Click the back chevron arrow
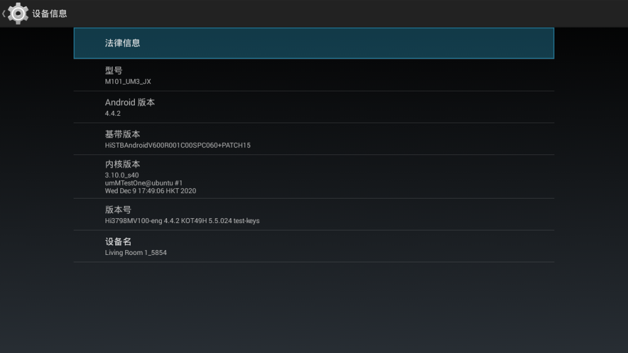This screenshot has width=628, height=353. tap(4, 13)
